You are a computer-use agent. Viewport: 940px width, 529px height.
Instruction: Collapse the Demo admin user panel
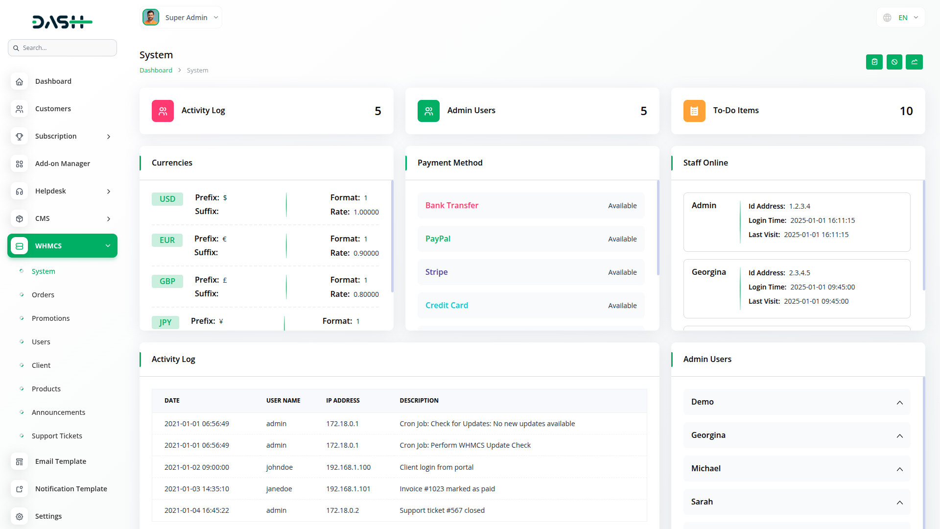[x=899, y=403]
